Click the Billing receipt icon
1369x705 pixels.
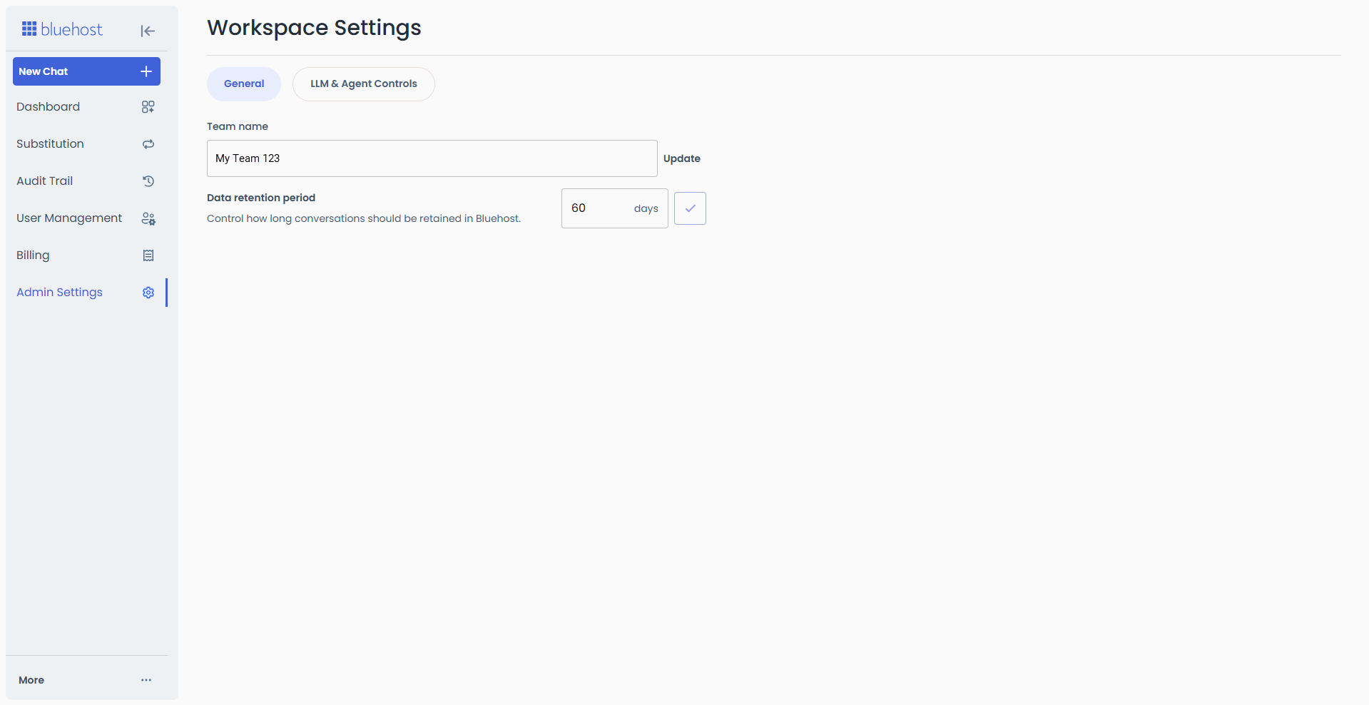(x=148, y=255)
